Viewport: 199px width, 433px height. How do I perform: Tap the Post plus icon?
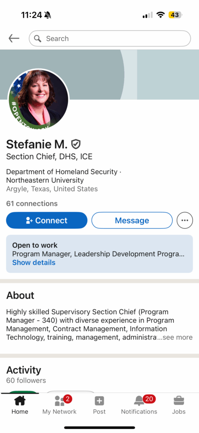tap(99, 401)
